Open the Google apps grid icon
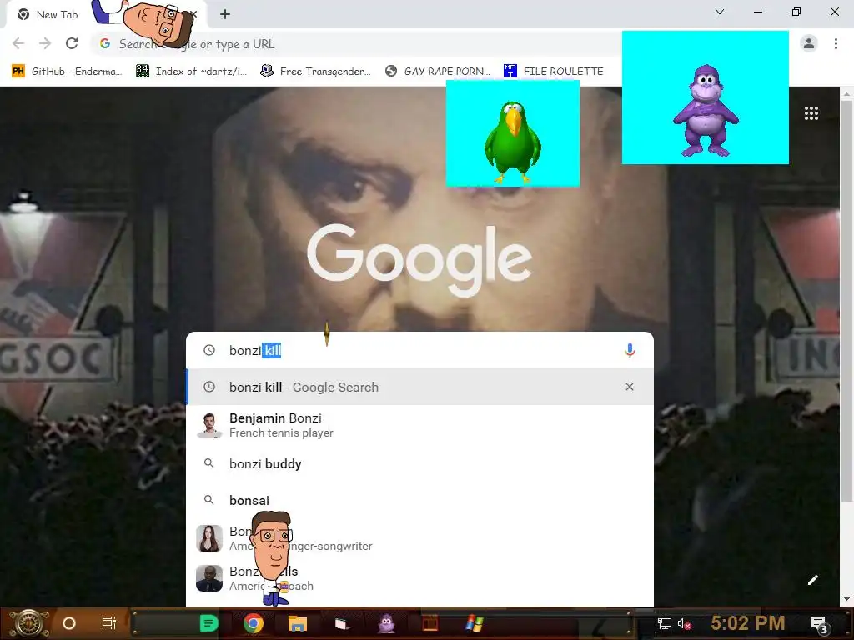 point(811,113)
